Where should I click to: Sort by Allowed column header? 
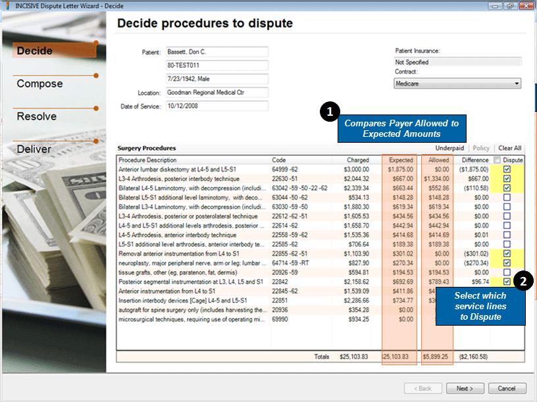pyautogui.click(x=438, y=160)
